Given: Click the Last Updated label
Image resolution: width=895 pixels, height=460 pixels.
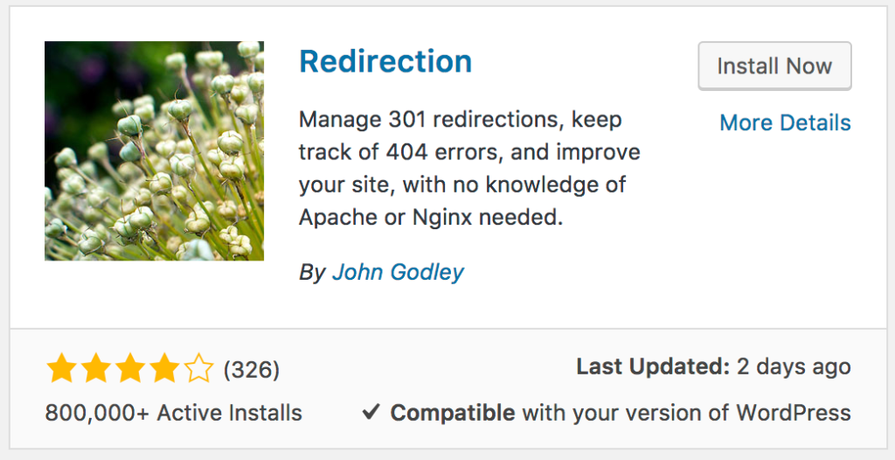Looking at the screenshot, I should [653, 367].
